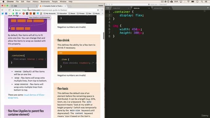Place cursor on 'display: flex;' line
The width and height of the screenshot is (210, 118).
coord(132,15)
